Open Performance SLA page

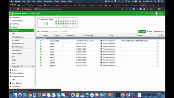click(21, 44)
